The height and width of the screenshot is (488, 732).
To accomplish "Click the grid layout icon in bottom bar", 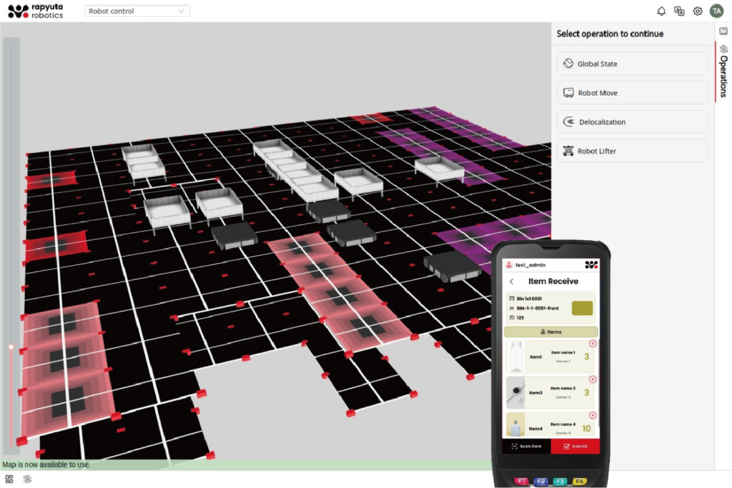I will point(9,479).
